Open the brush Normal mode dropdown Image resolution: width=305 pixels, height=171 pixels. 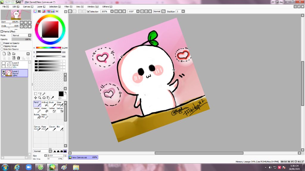point(50,151)
